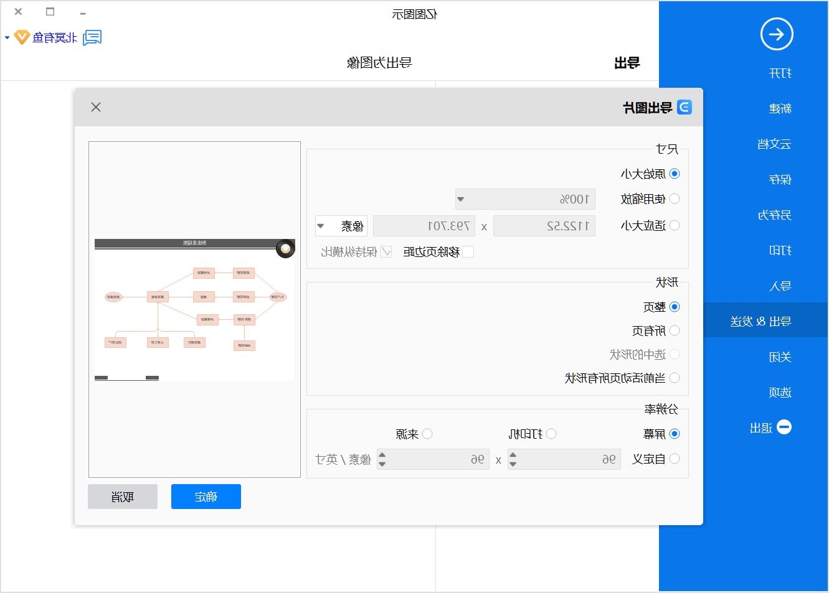The width and height of the screenshot is (829, 593).
Task: Click the 取消 button
Action: click(x=123, y=497)
